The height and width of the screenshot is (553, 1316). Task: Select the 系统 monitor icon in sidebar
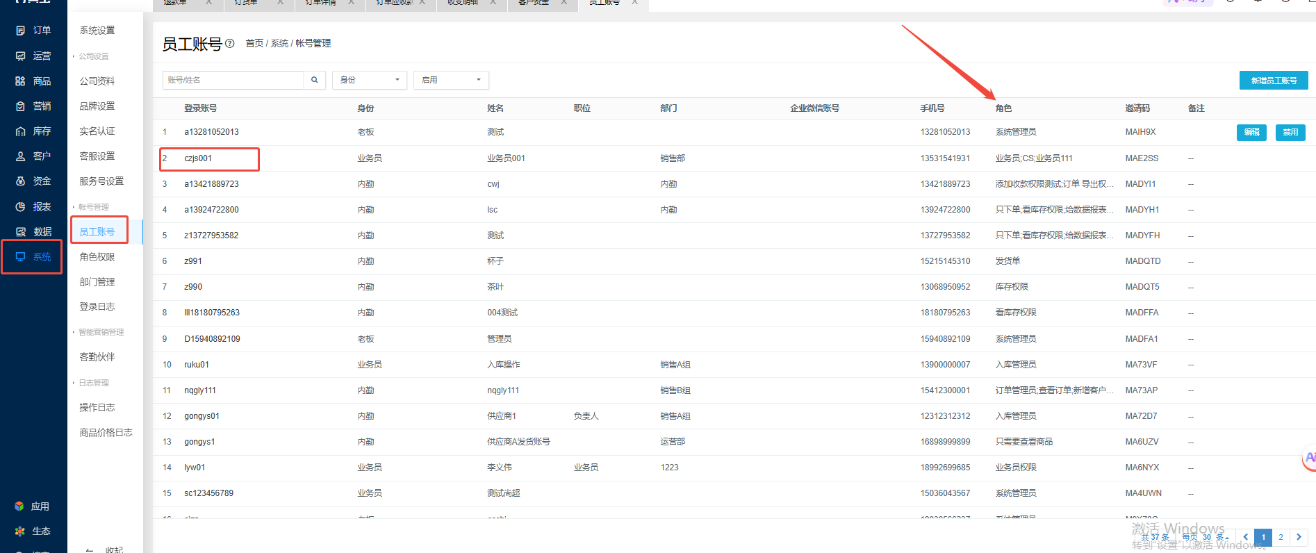pos(20,257)
